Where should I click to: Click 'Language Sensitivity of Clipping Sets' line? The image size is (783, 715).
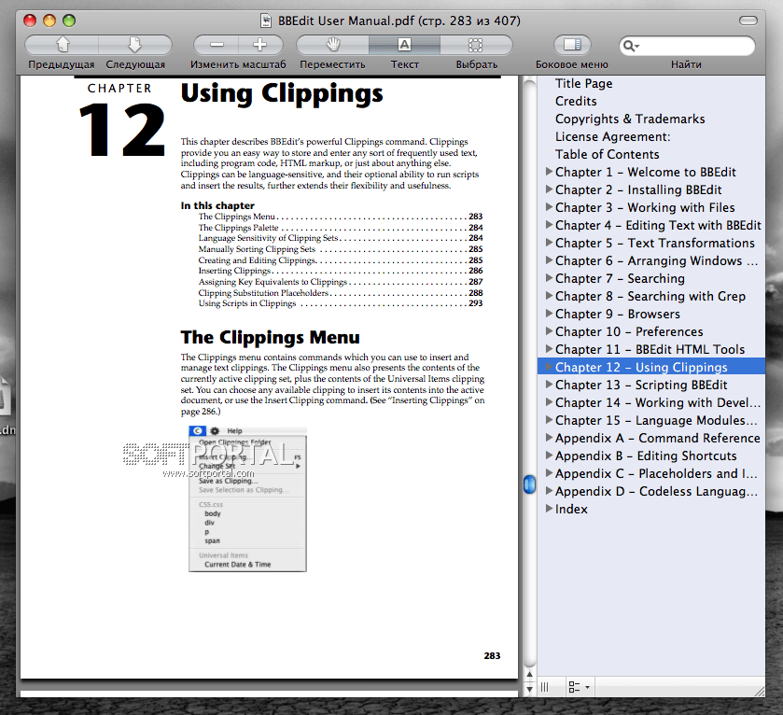pos(340,238)
